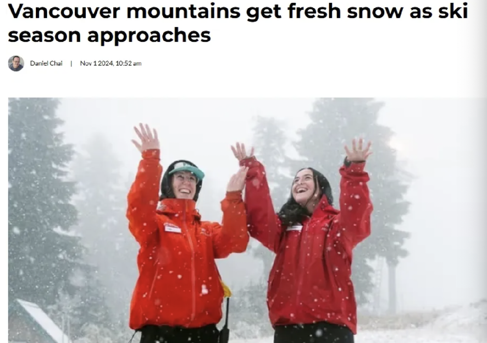Click Daniel Chai's round author avatar
The width and height of the screenshot is (487, 343).
16,63
